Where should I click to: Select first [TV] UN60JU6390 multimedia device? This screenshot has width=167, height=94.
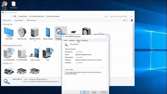coord(9,54)
